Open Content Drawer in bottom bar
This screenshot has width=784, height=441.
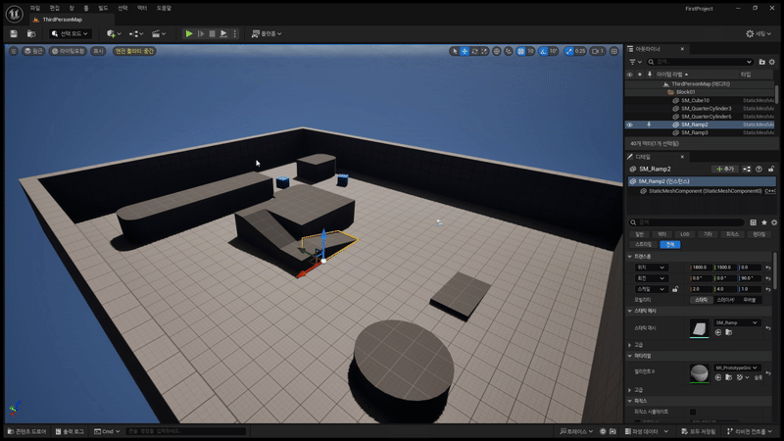[x=27, y=431]
